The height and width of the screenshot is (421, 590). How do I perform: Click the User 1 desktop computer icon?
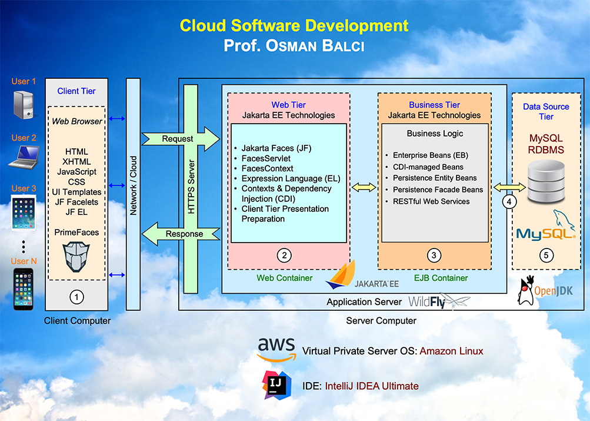24,105
